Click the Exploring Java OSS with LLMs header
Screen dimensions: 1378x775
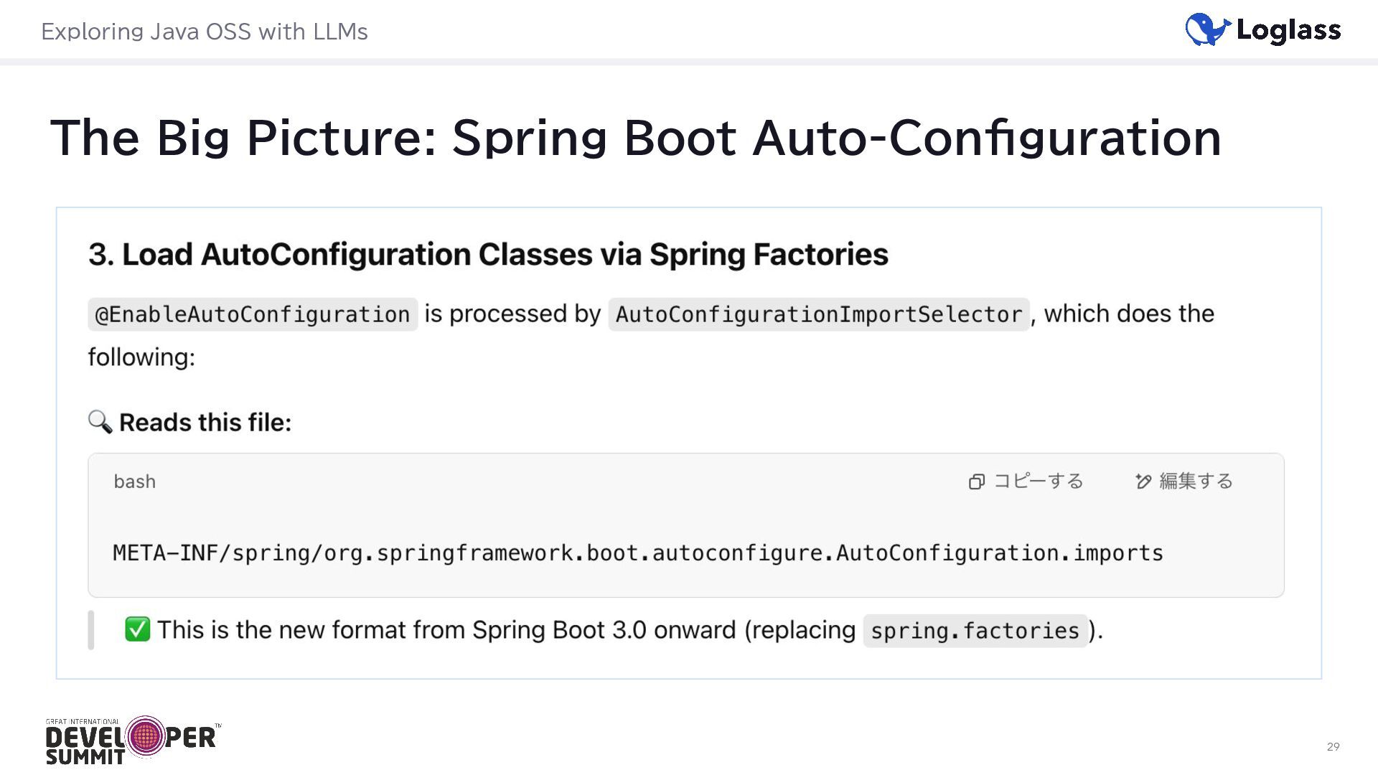[205, 32]
